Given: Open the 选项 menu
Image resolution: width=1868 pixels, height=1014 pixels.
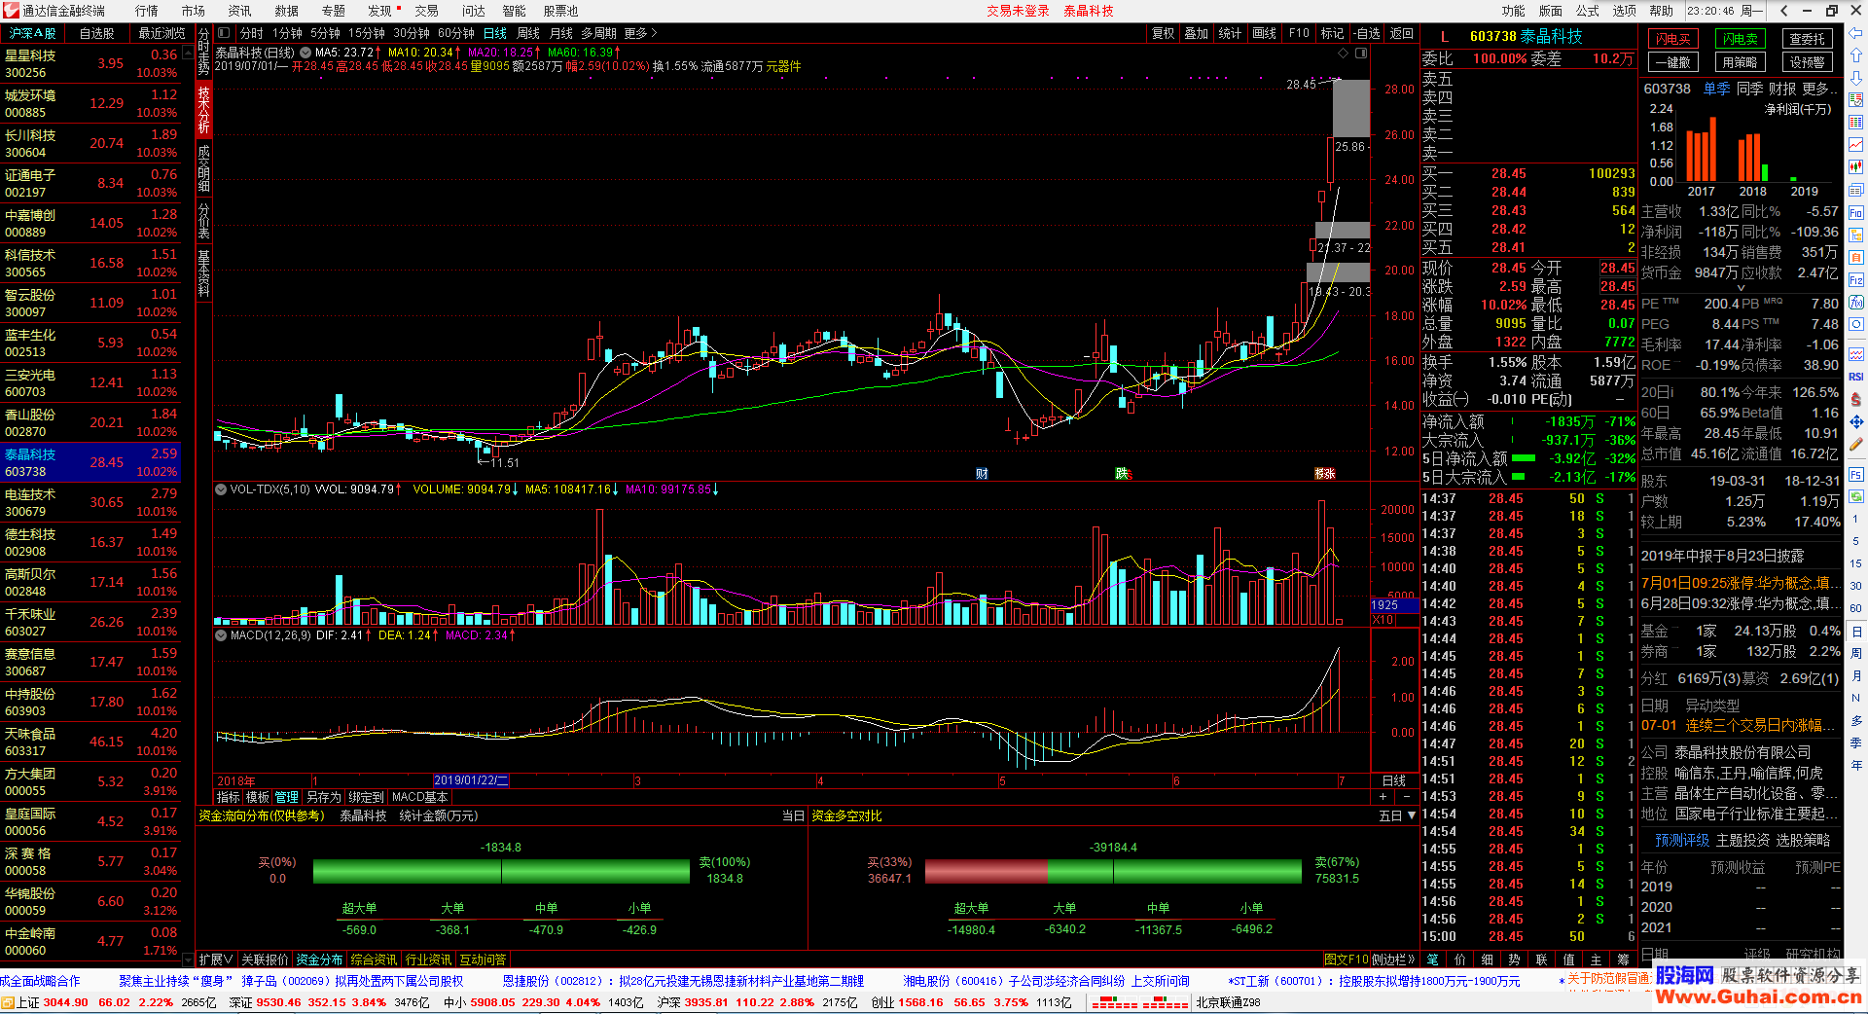Looking at the screenshot, I should click(x=1625, y=11).
